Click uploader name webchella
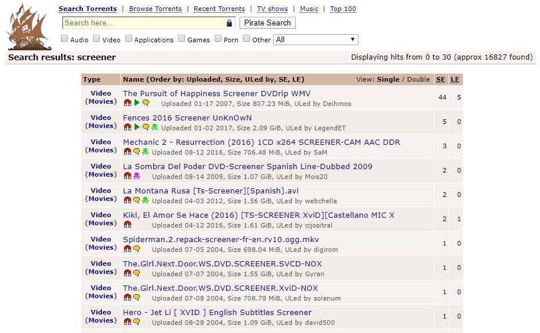 [321, 201]
